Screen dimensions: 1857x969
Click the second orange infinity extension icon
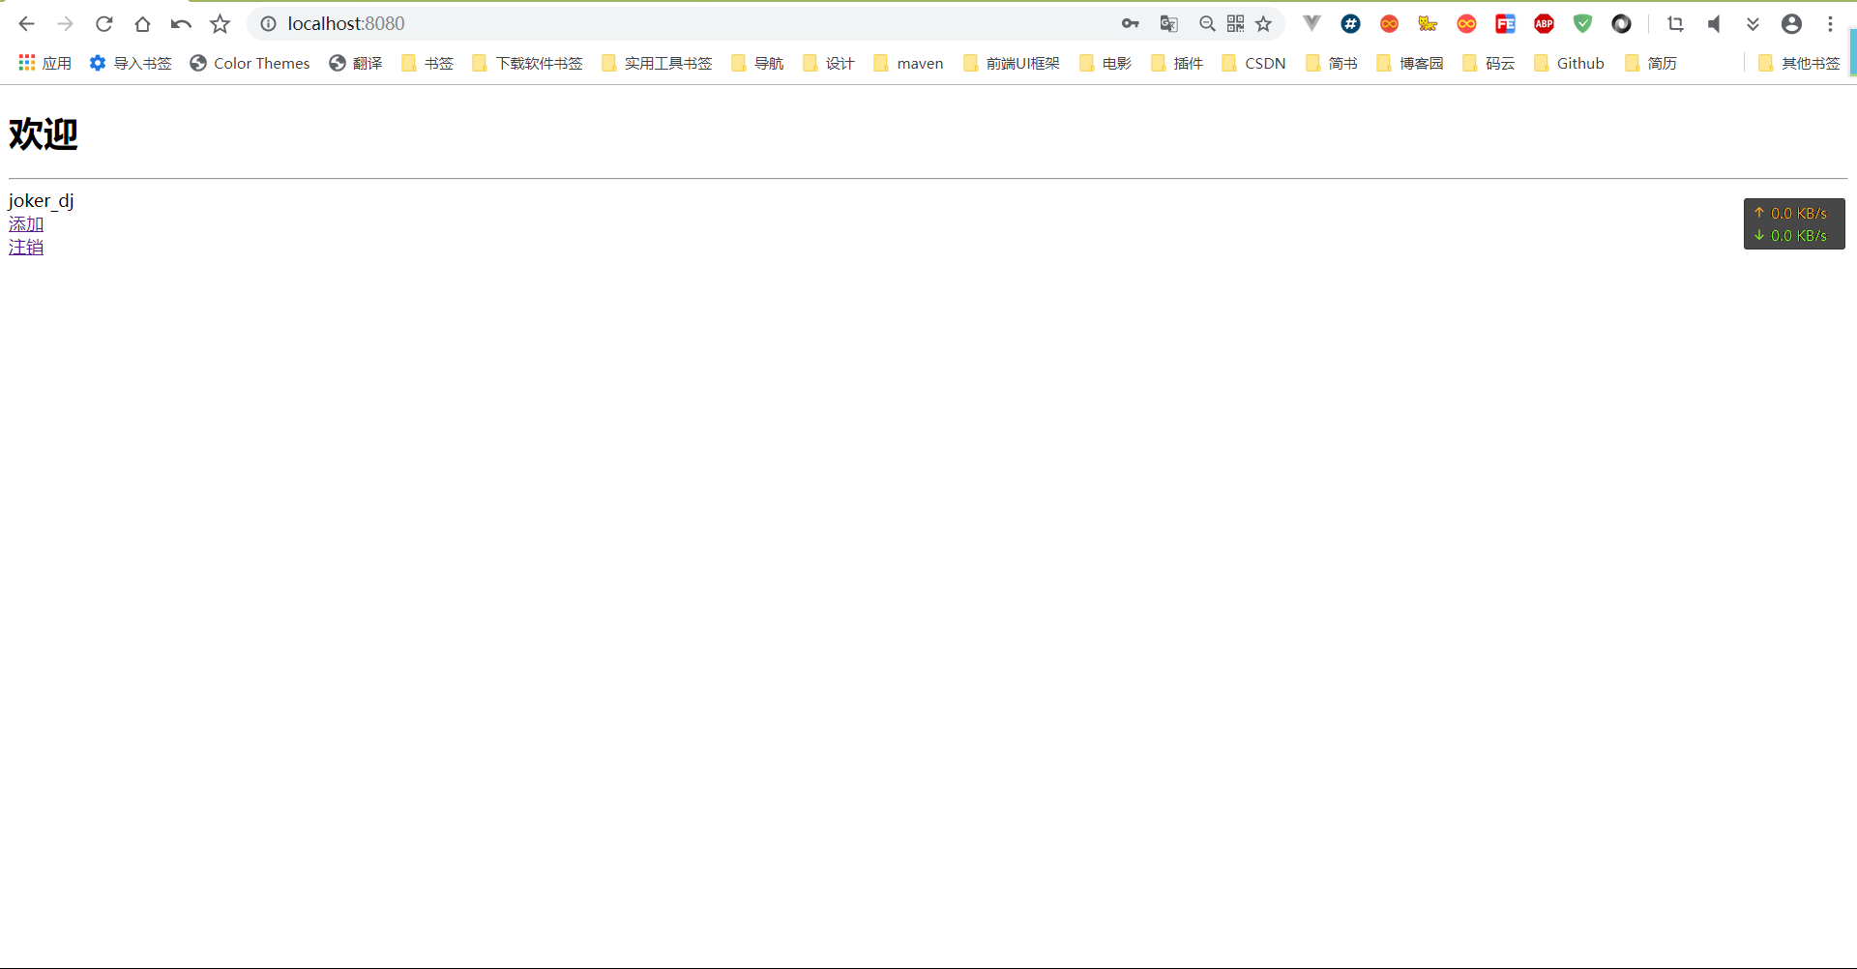point(1467,24)
